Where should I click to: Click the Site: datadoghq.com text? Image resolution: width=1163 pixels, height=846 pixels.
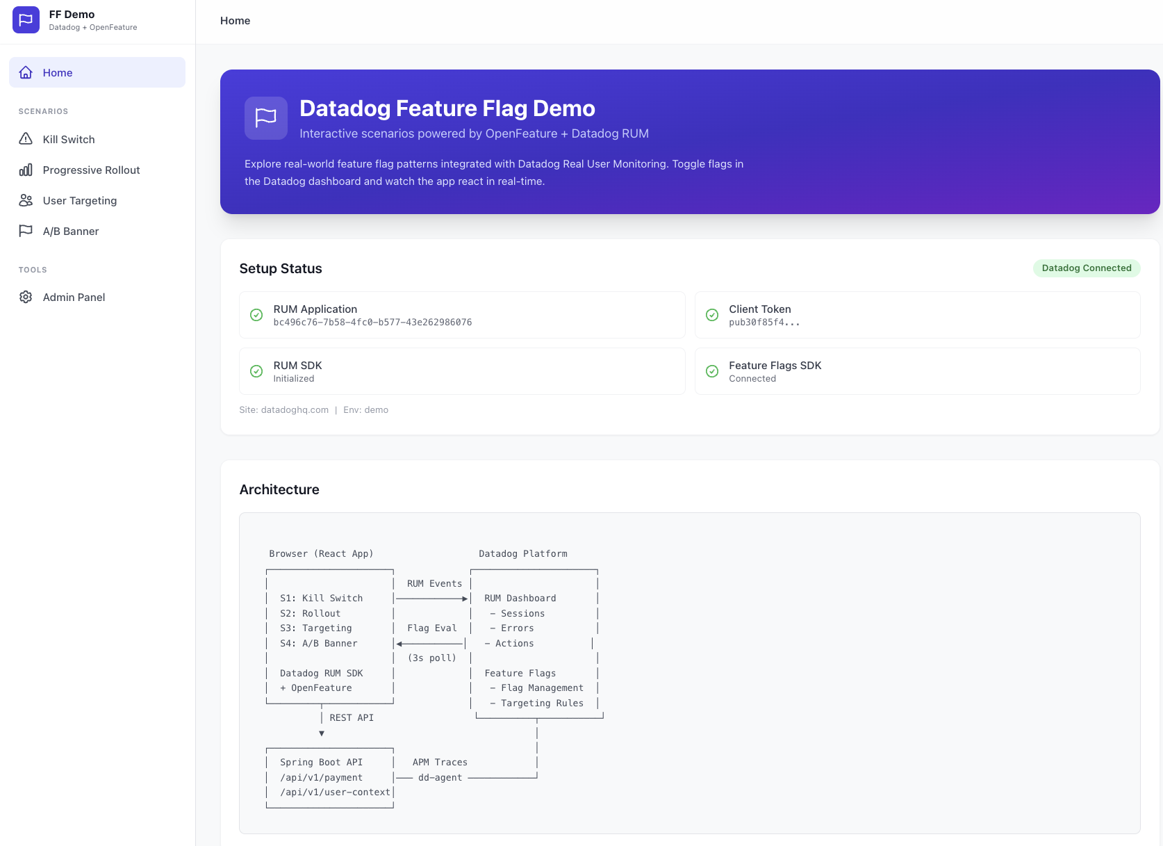[x=284, y=410]
